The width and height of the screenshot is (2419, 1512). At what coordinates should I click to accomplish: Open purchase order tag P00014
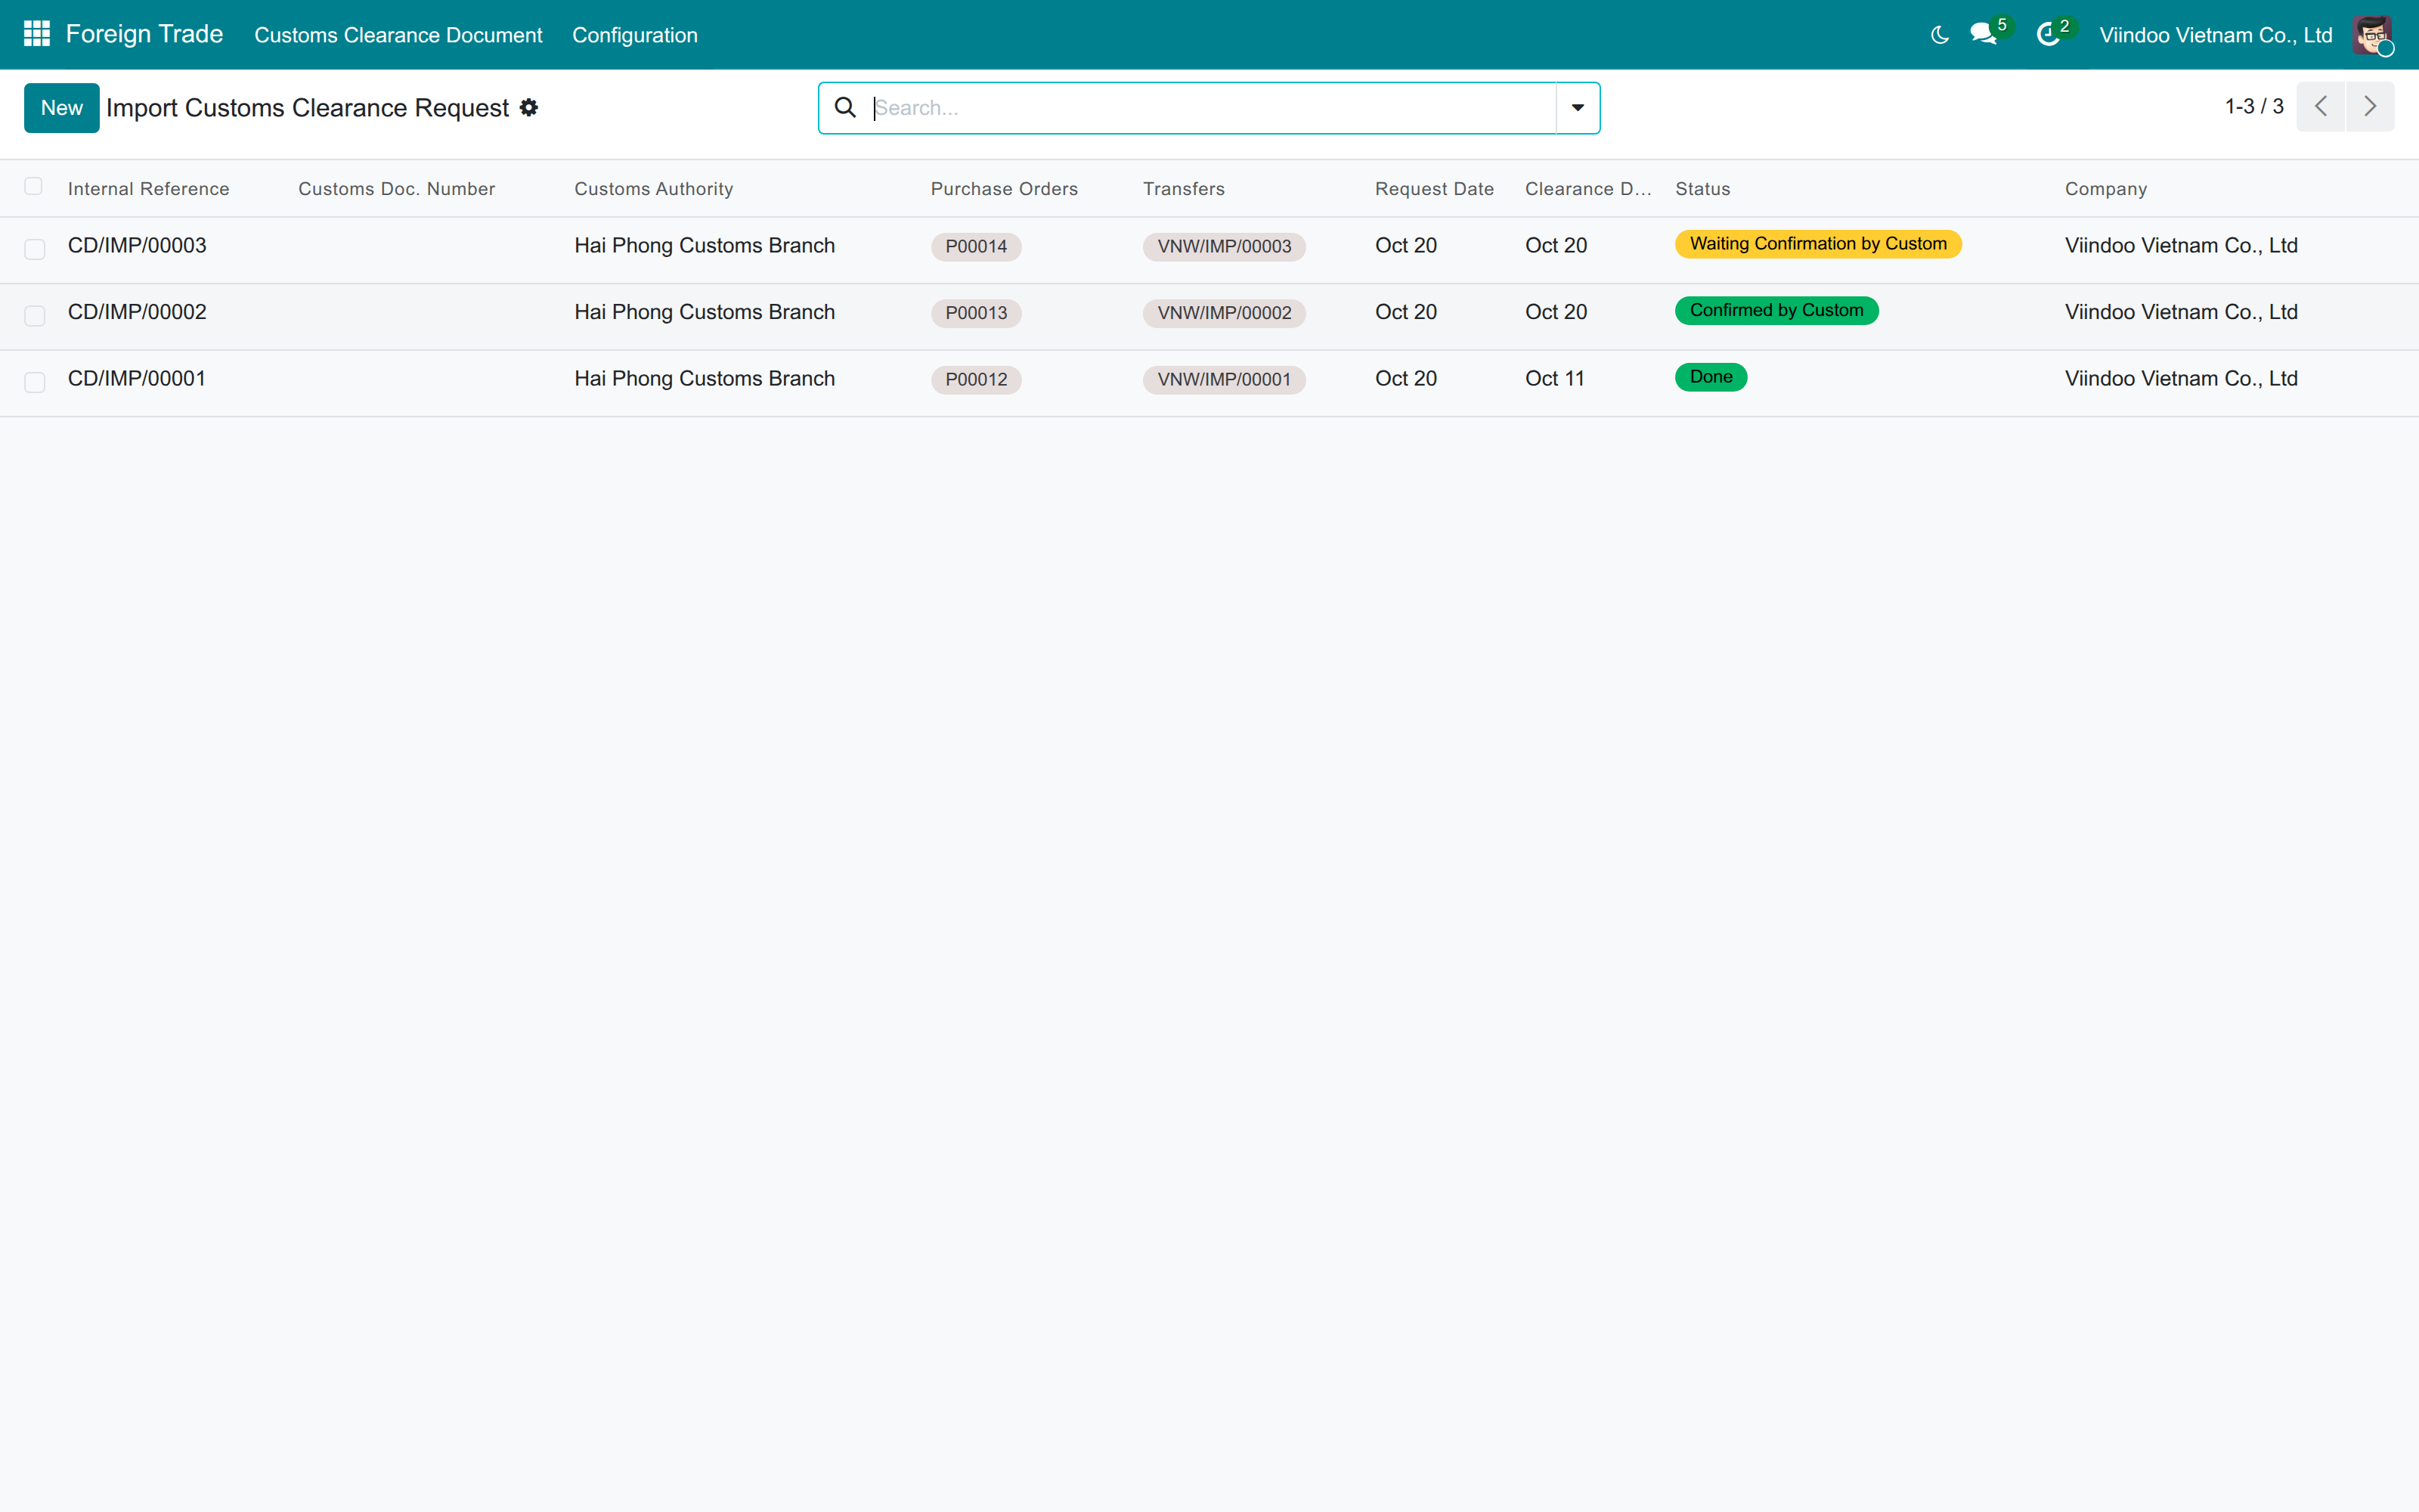point(976,246)
